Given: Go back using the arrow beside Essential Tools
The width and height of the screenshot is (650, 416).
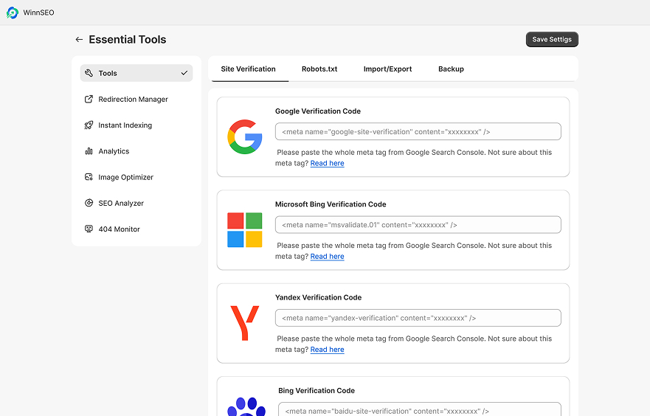Looking at the screenshot, I should pos(79,39).
